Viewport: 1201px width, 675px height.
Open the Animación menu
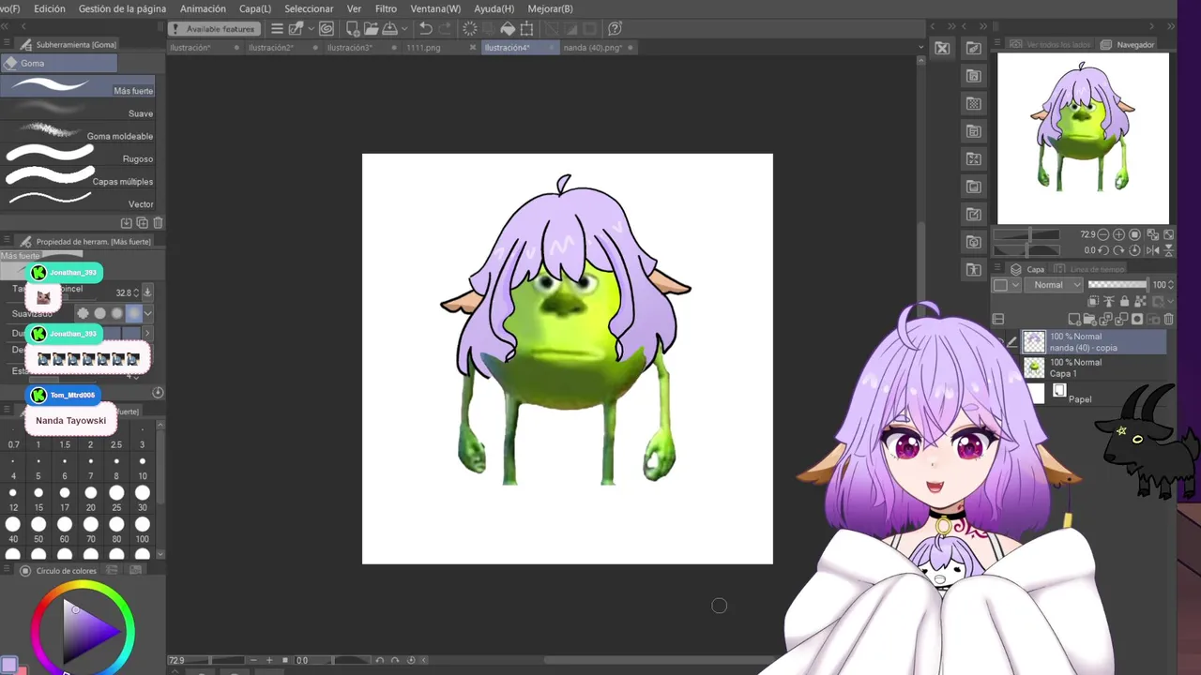point(203,8)
